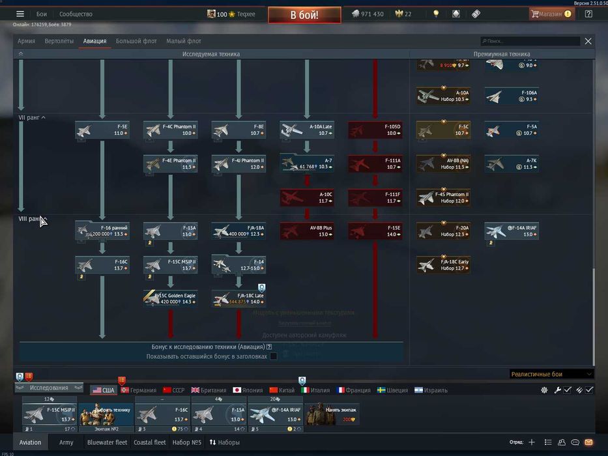Select premium F/A-18C Early card
Image resolution: width=608 pixels, height=456 pixels.
pyautogui.click(x=443, y=264)
